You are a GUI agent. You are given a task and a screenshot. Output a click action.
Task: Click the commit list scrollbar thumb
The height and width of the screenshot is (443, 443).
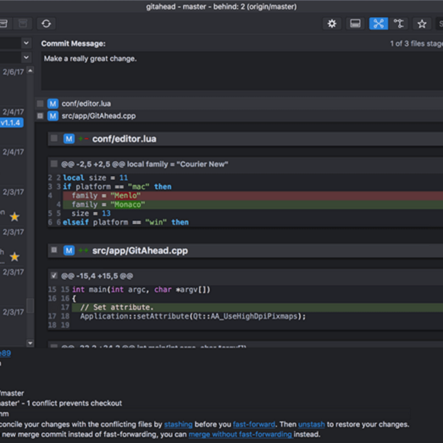pos(30,305)
